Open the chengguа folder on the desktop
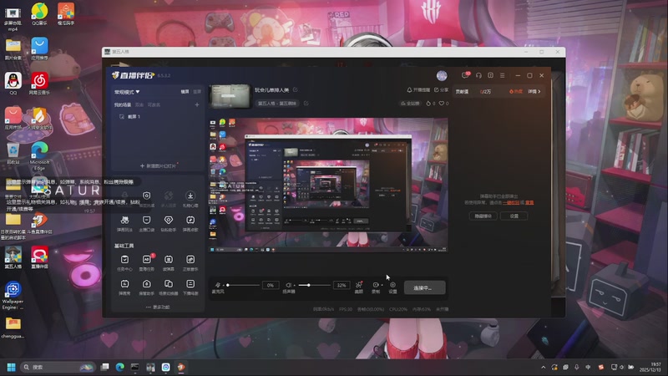This screenshot has width=668, height=376. tap(13, 328)
